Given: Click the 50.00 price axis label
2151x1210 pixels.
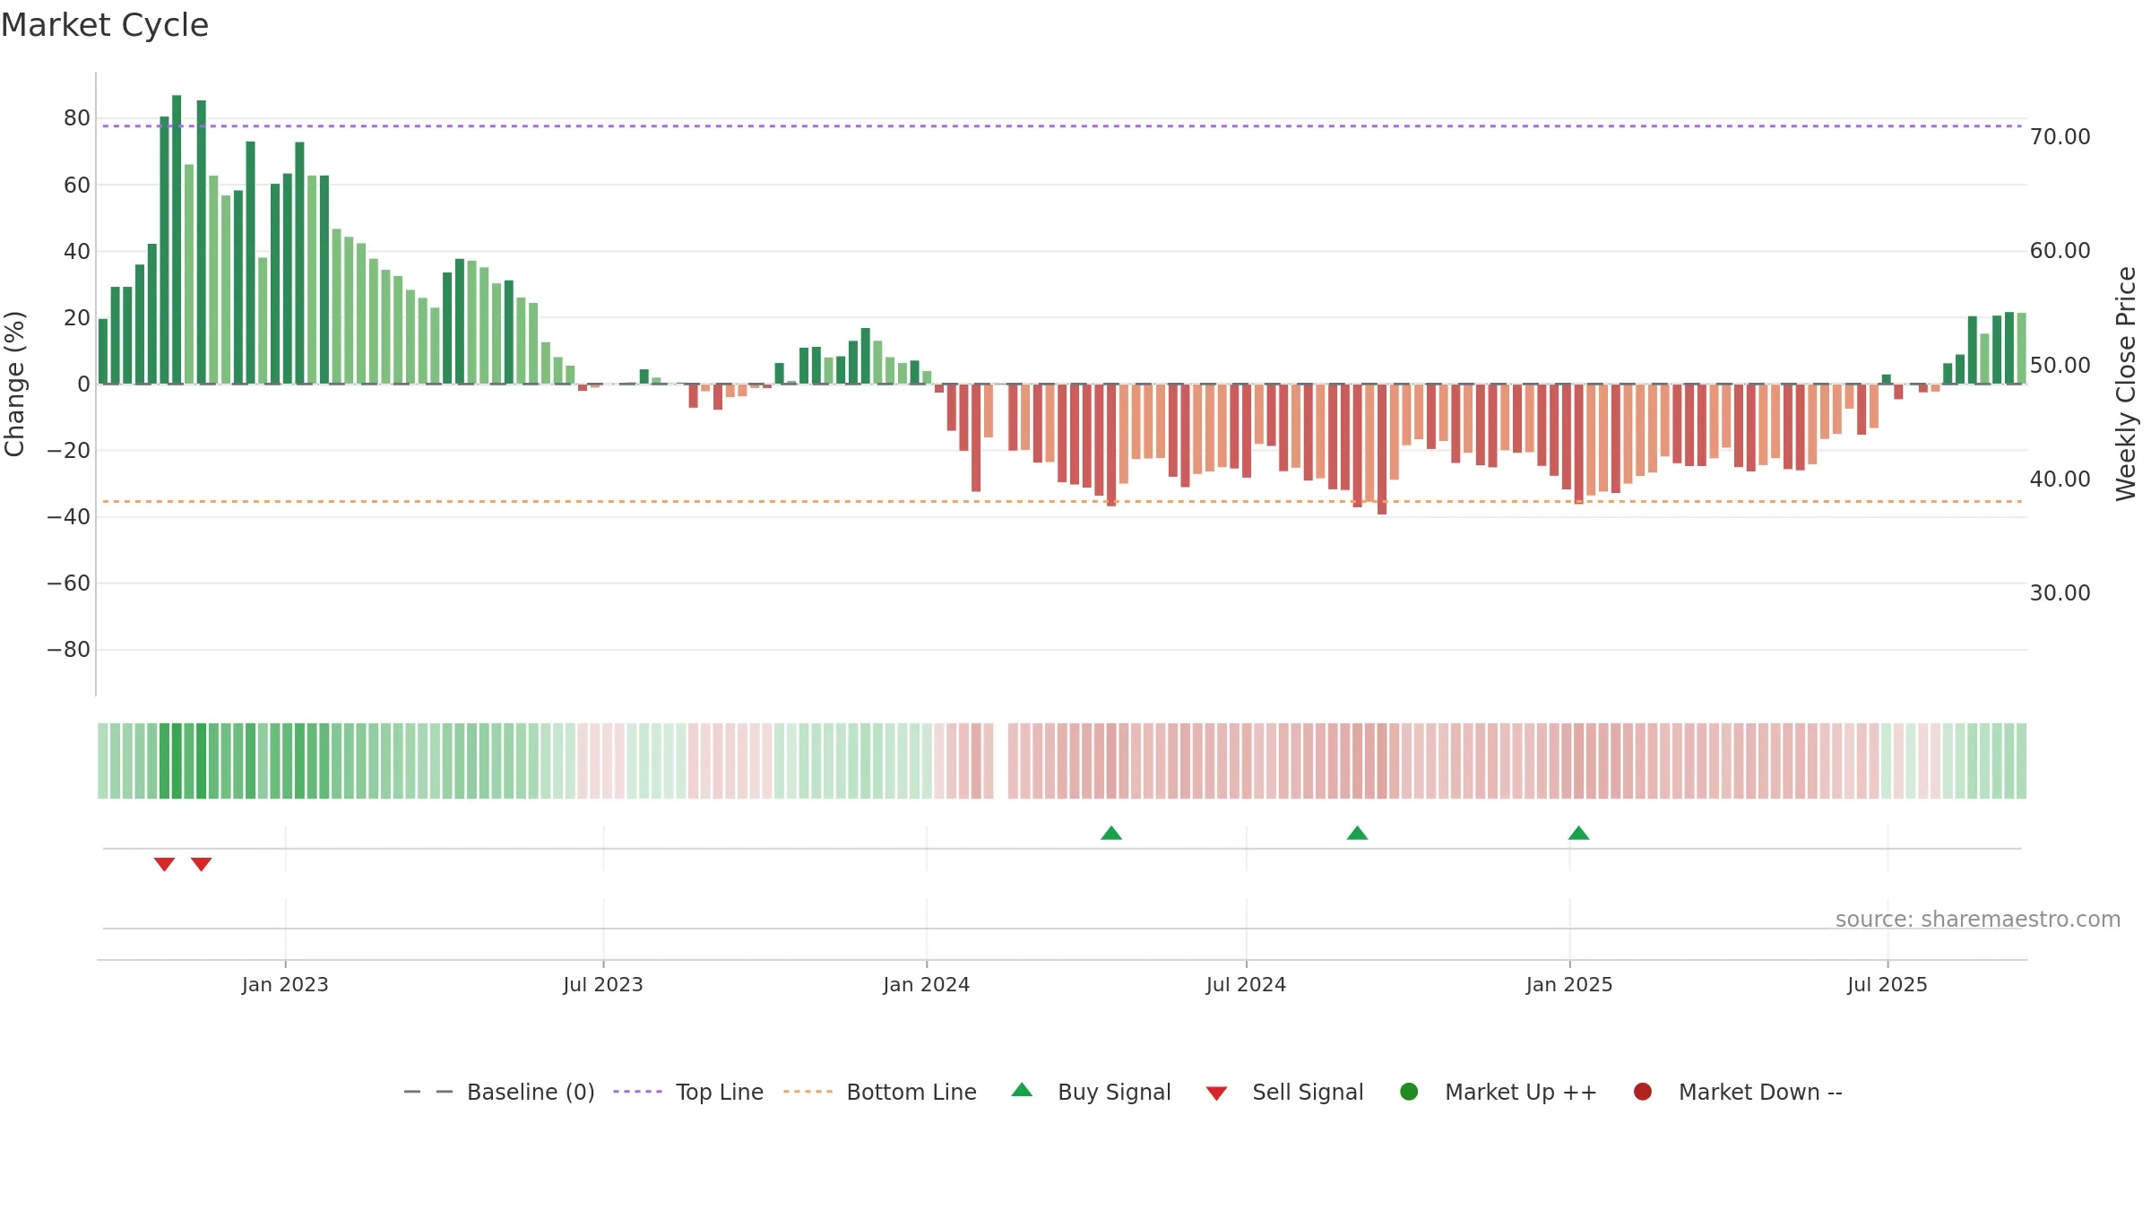Looking at the screenshot, I should tap(2060, 365).
